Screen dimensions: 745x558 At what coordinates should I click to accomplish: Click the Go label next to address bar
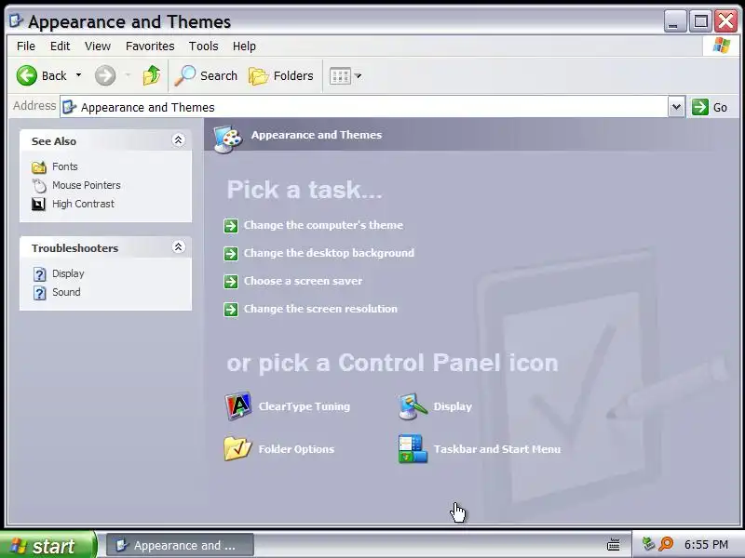720,108
